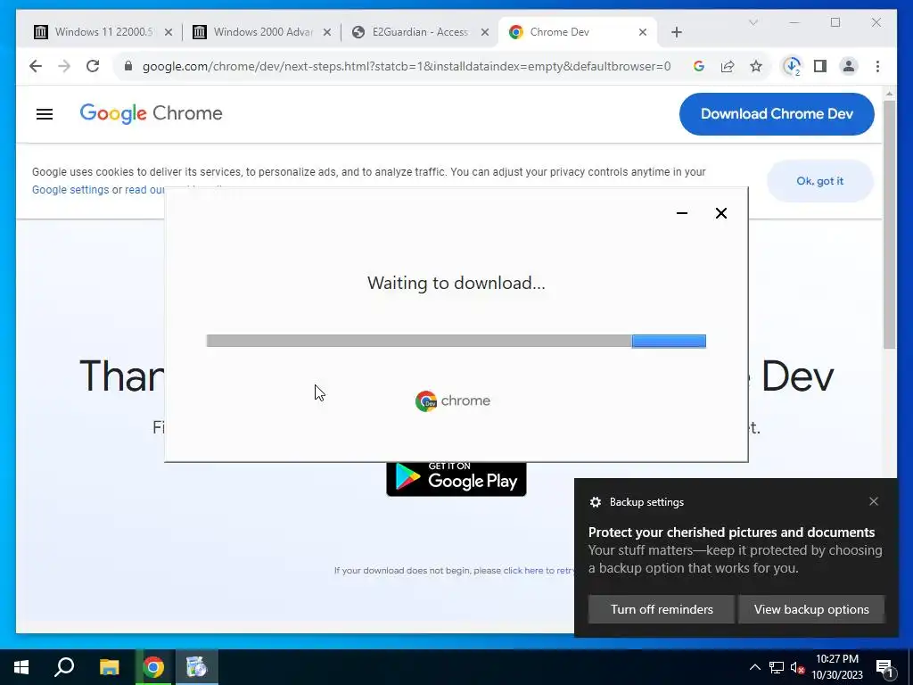Close the Chrome Dev tab
The height and width of the screenshot is (685, 913).
coord(643,33)
